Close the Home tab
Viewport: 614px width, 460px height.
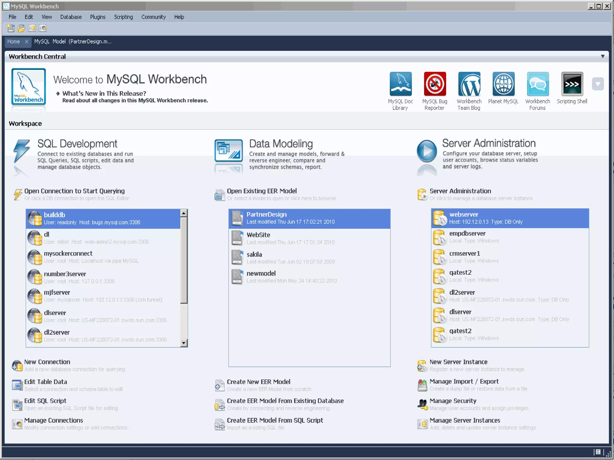[27, 42]
